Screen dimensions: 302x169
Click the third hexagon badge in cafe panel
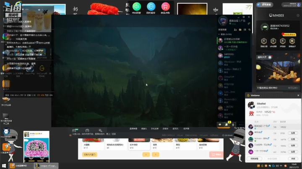pyautogui.click(x=283, y=41)
